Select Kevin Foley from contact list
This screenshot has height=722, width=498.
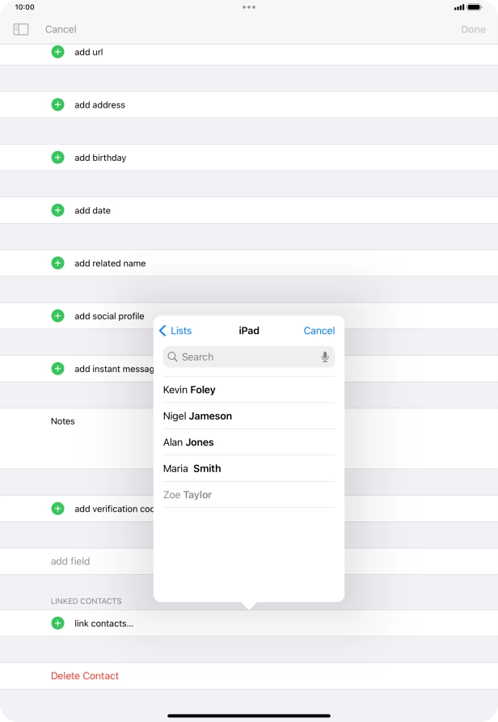click(x=189, y=390)
